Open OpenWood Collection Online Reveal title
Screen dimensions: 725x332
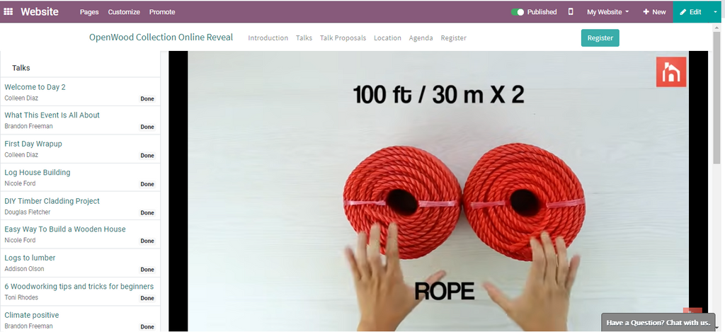coord(161,38)
